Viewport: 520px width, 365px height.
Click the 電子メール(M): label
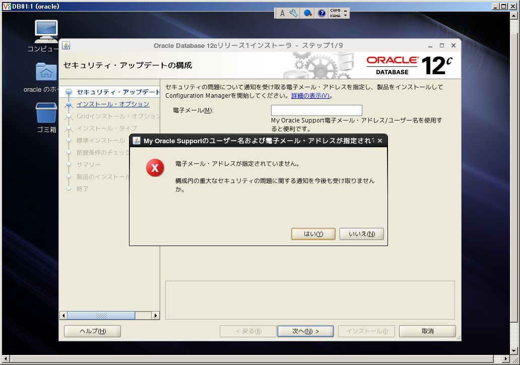coord(193,110)
